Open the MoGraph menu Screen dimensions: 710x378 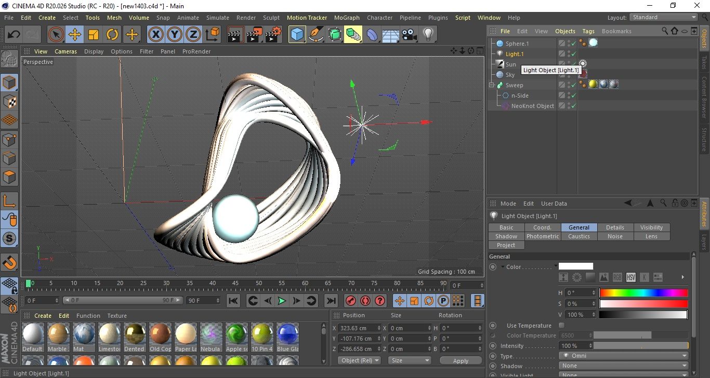[x=347, y=18]
